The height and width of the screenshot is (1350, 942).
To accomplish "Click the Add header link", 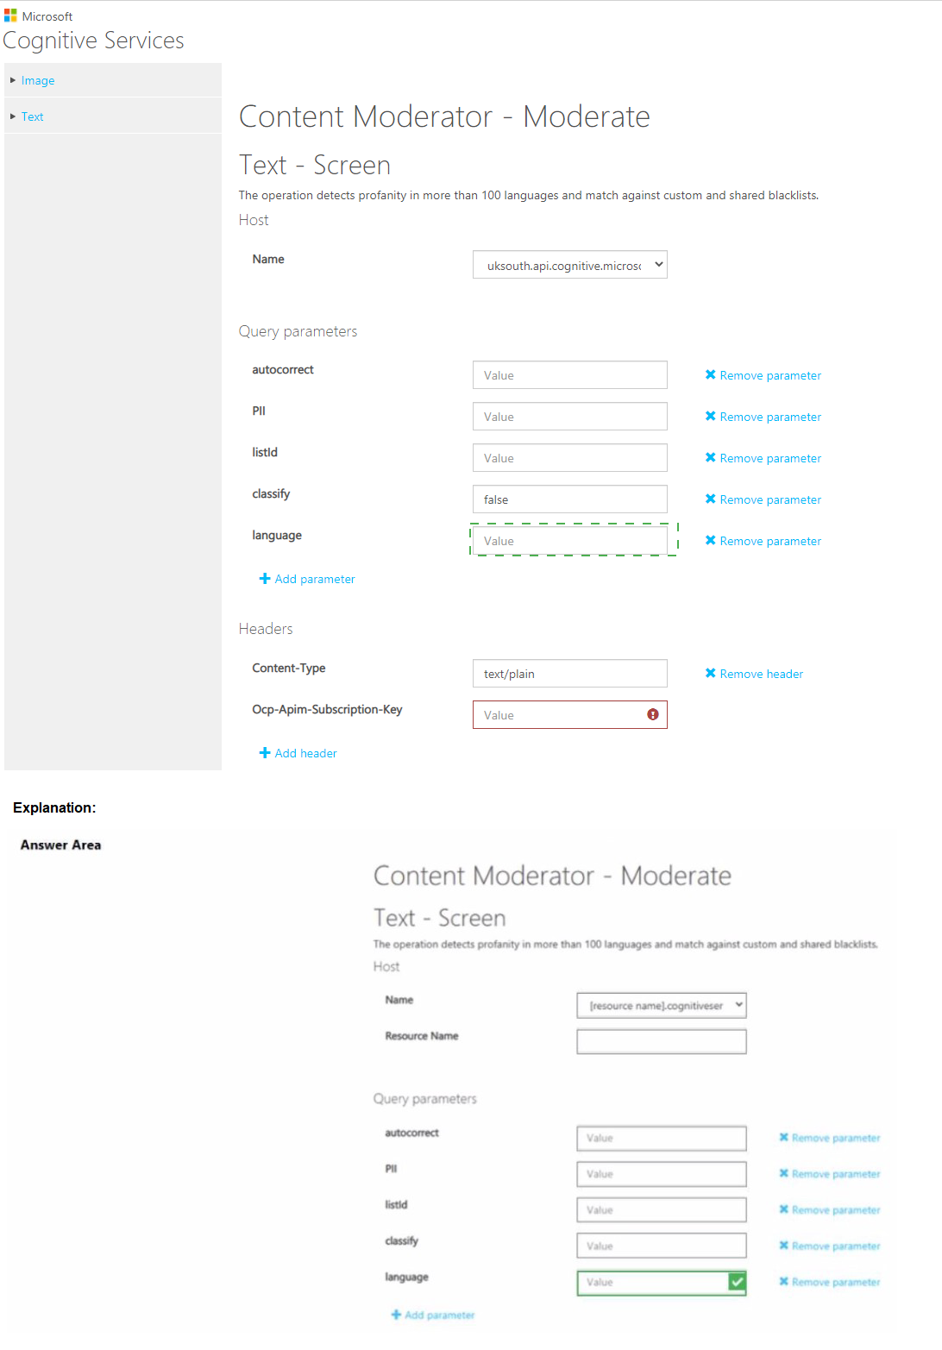I will coord(305,753).
